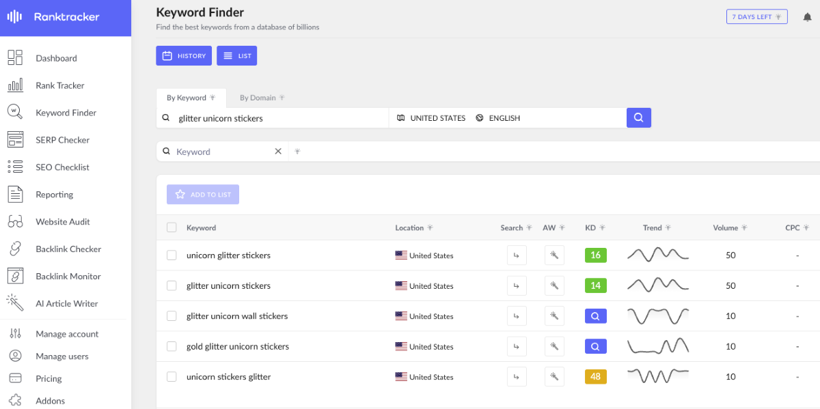The width and height of the screenshot is (820, 409).
Task: Toggle the select-all keywords checkbox
Action: point(172,227)
